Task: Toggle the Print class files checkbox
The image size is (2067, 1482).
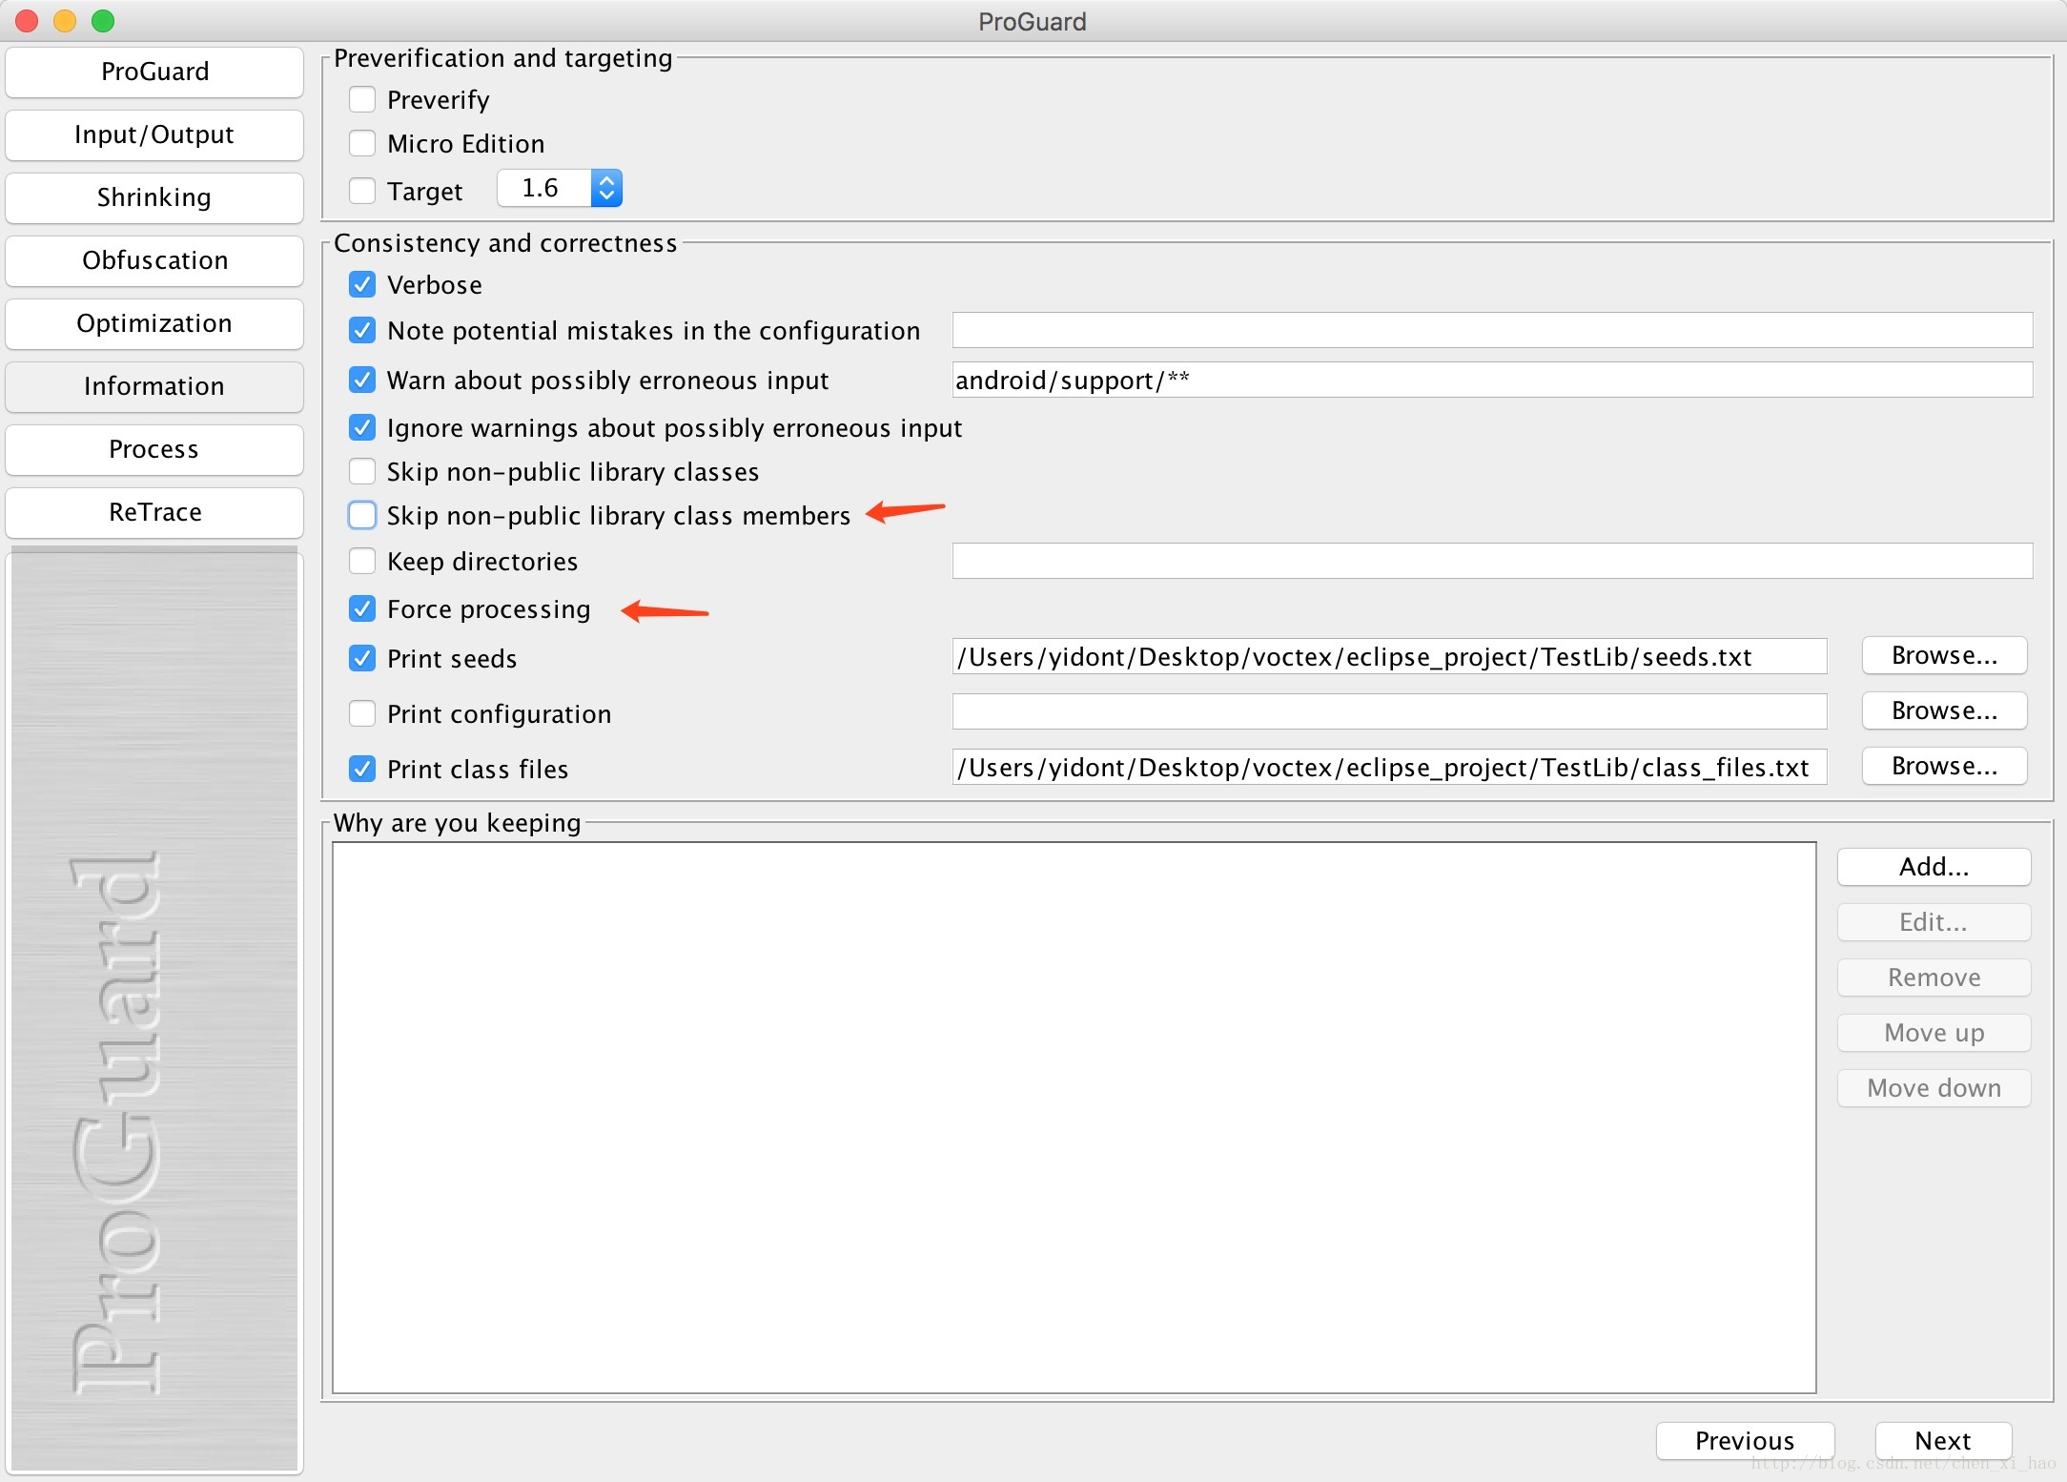Action: coord(362,769)
